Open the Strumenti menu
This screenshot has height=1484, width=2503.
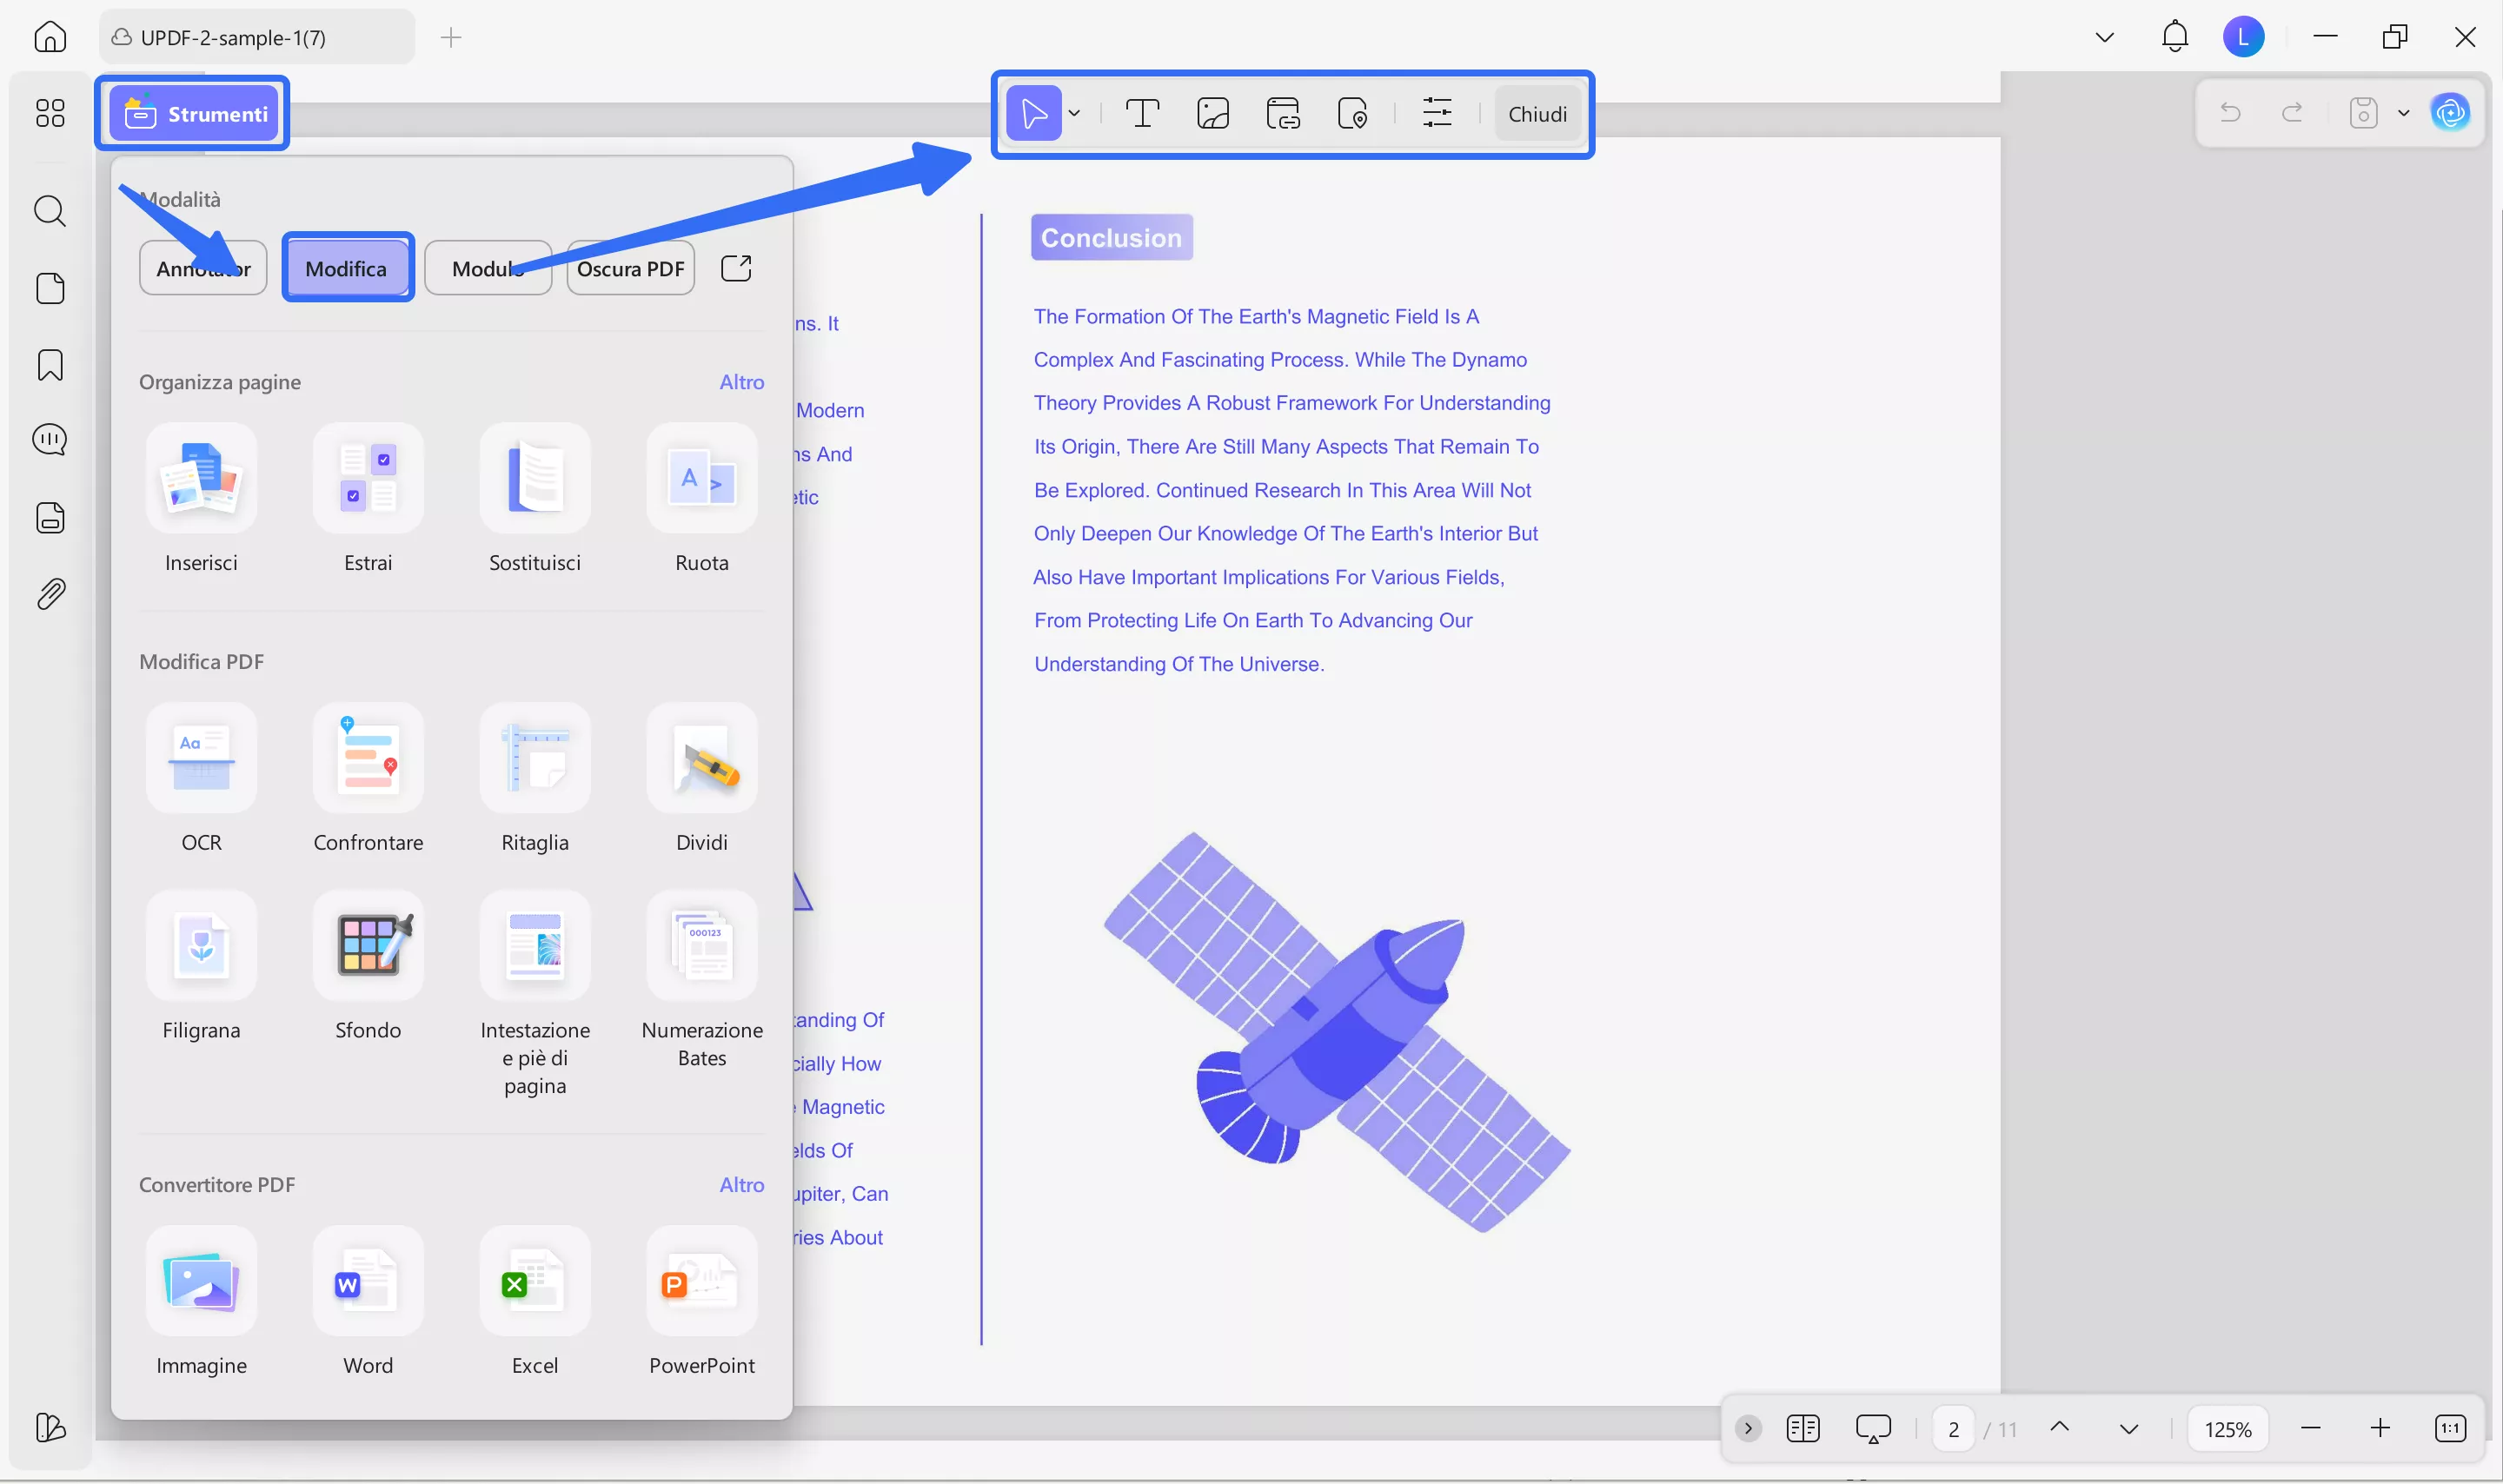[x=194, y=112]
